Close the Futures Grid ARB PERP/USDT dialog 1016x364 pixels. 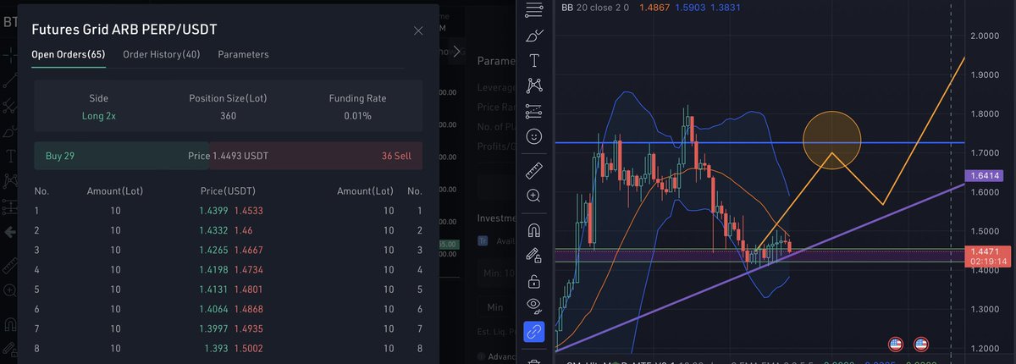coord(418,30)
